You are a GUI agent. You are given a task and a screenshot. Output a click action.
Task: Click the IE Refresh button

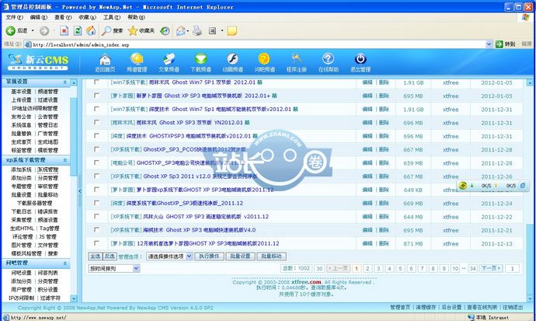click(78, 31)
